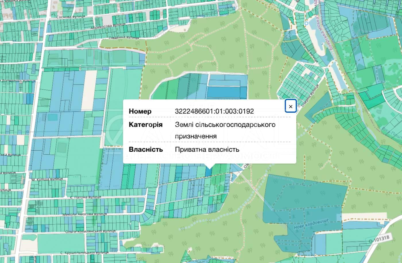The image size is (402, 263).
Task: Click the cadastral number 3222486601:01:003:0192
Action: (214, 111)
